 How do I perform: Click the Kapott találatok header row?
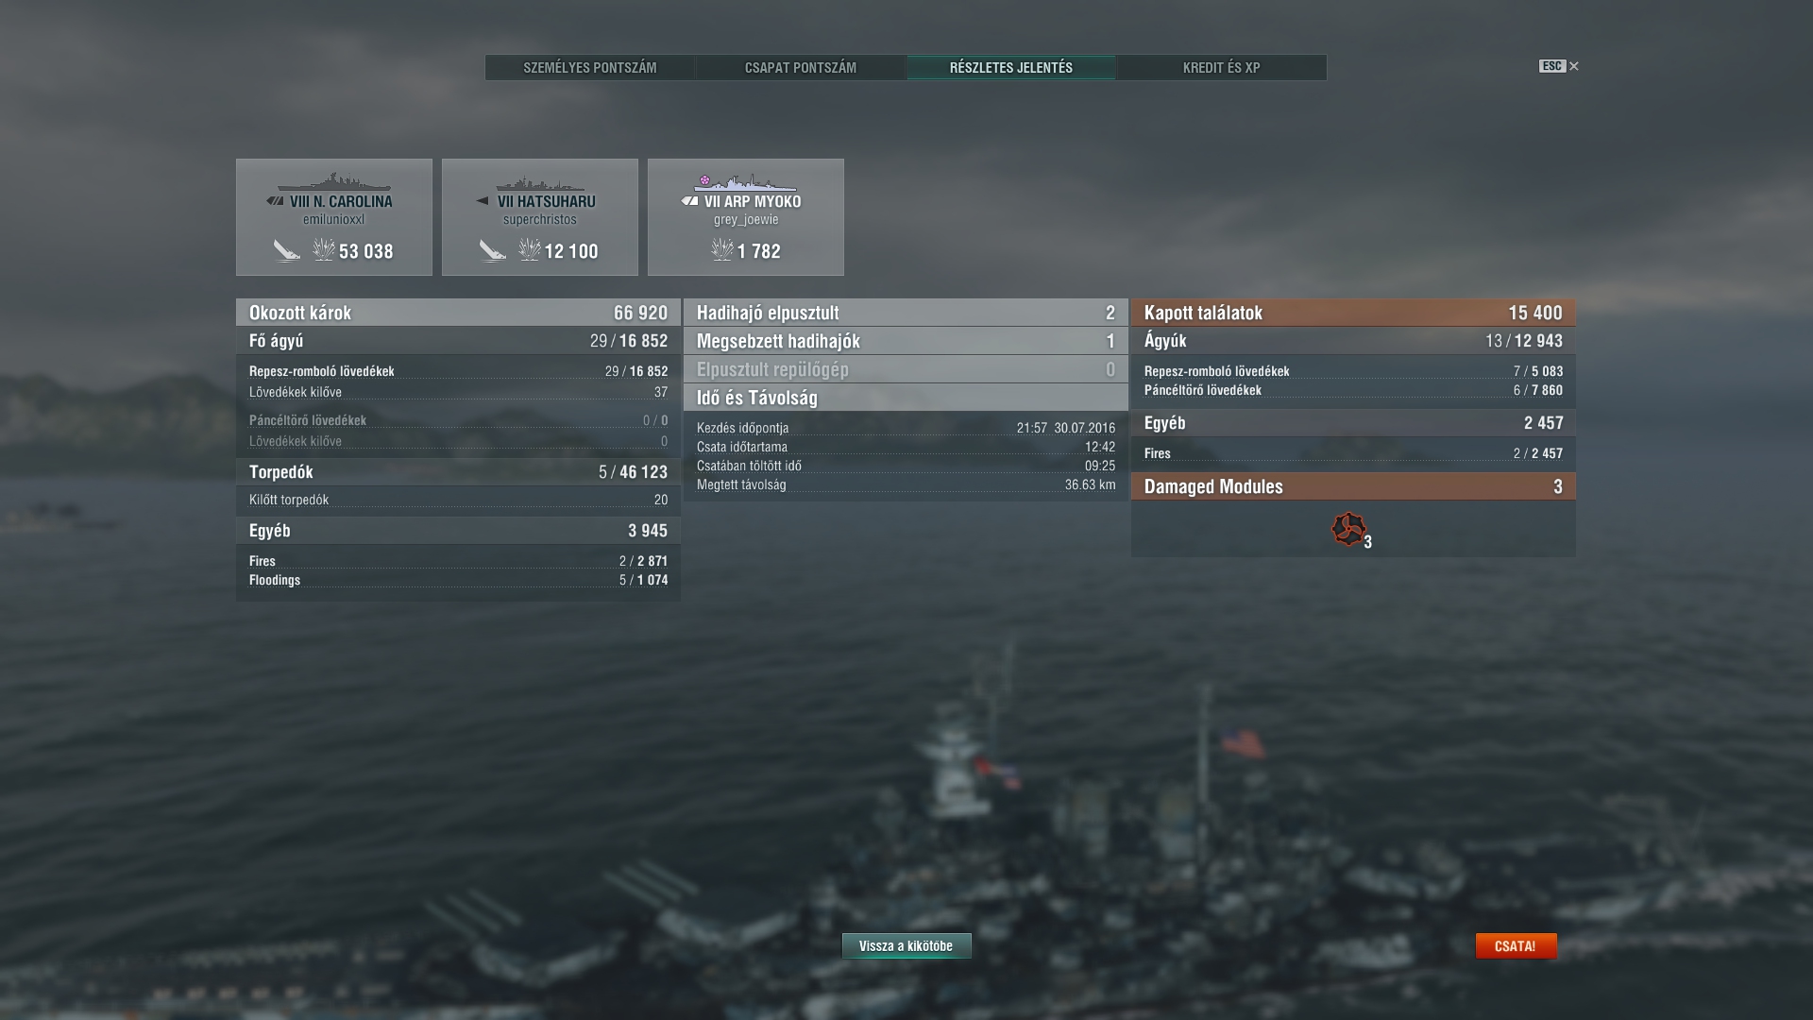(x=1353, y=313)
